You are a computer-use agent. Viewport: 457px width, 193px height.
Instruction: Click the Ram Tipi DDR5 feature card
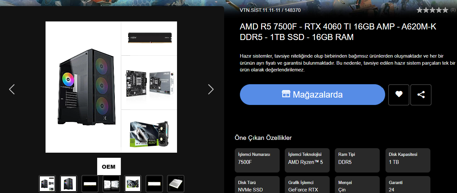coord(357,160)
